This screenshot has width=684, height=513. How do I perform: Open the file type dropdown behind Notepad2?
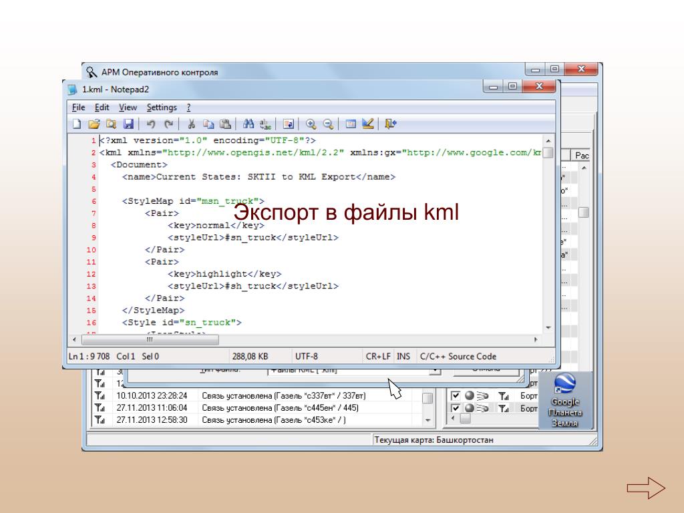[x=434, y=371]
